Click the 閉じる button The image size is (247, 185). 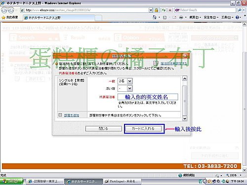[104, 129]
